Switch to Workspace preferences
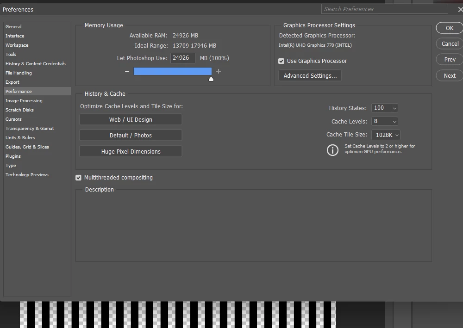The height and width of the screenshot is (328, 463). (x=17, y=45)
